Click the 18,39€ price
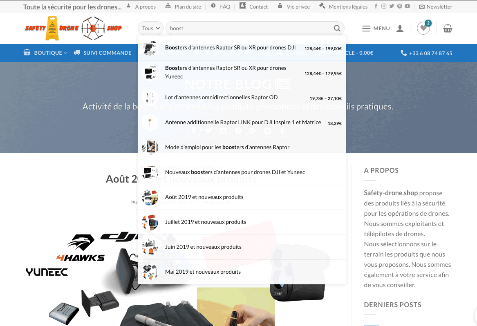 [335, 123]
